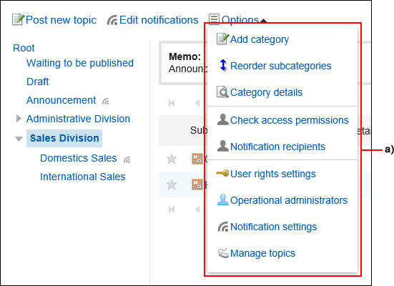Choose Notification recipients from the menu
This screenshot has width=394, height=286.
pyautogui.click(x=277, y=147)
